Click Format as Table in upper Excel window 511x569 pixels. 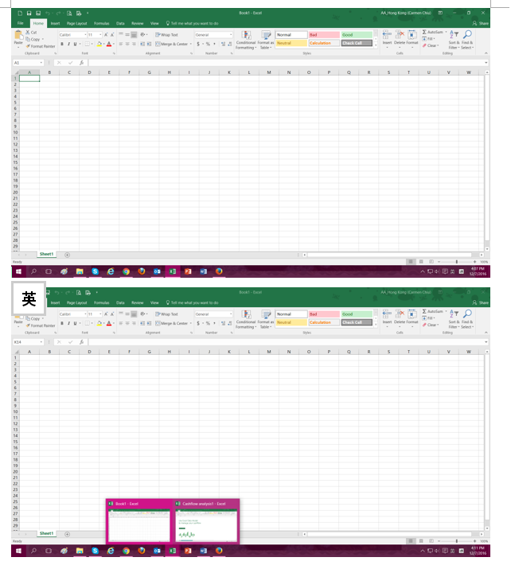[x=266, y=40]
